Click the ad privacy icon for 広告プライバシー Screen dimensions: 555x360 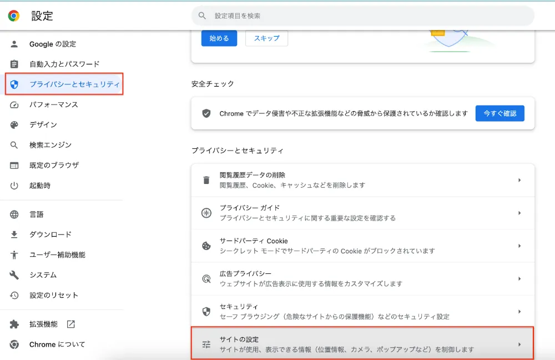tap(206, 279)
